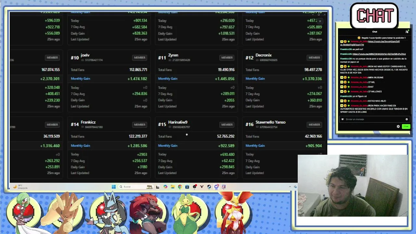Click the MEMBER badge on Frankicz card
416x234 pixels.
pos(140,124)
